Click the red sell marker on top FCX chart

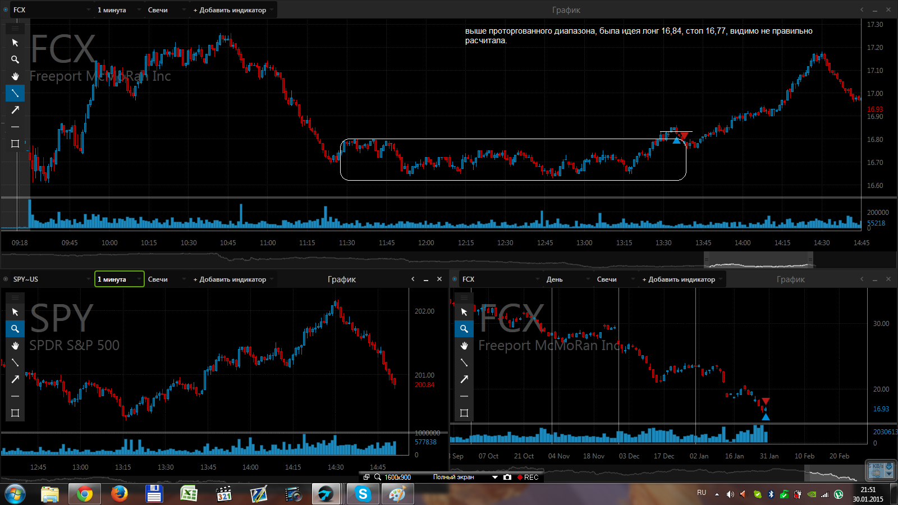(x=684, y=135)
